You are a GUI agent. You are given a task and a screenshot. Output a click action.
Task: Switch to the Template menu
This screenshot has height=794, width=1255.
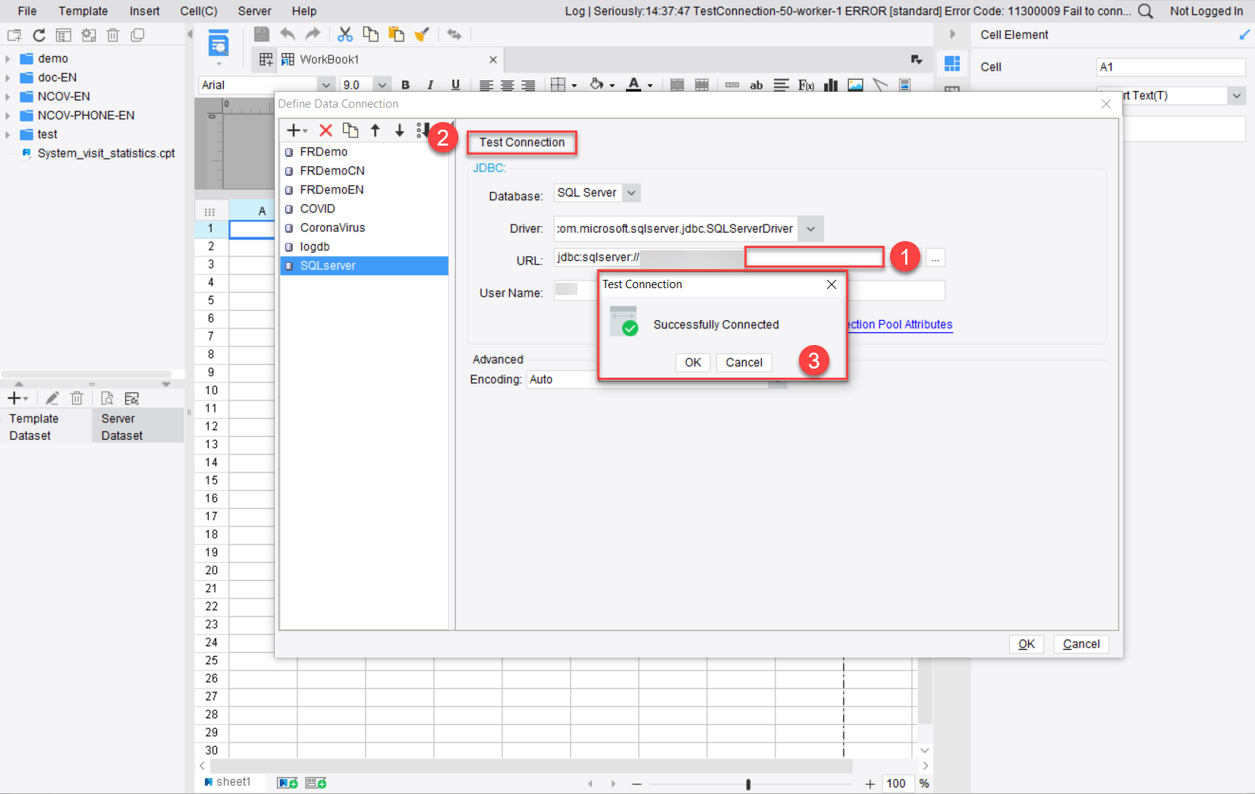point(83,11)
